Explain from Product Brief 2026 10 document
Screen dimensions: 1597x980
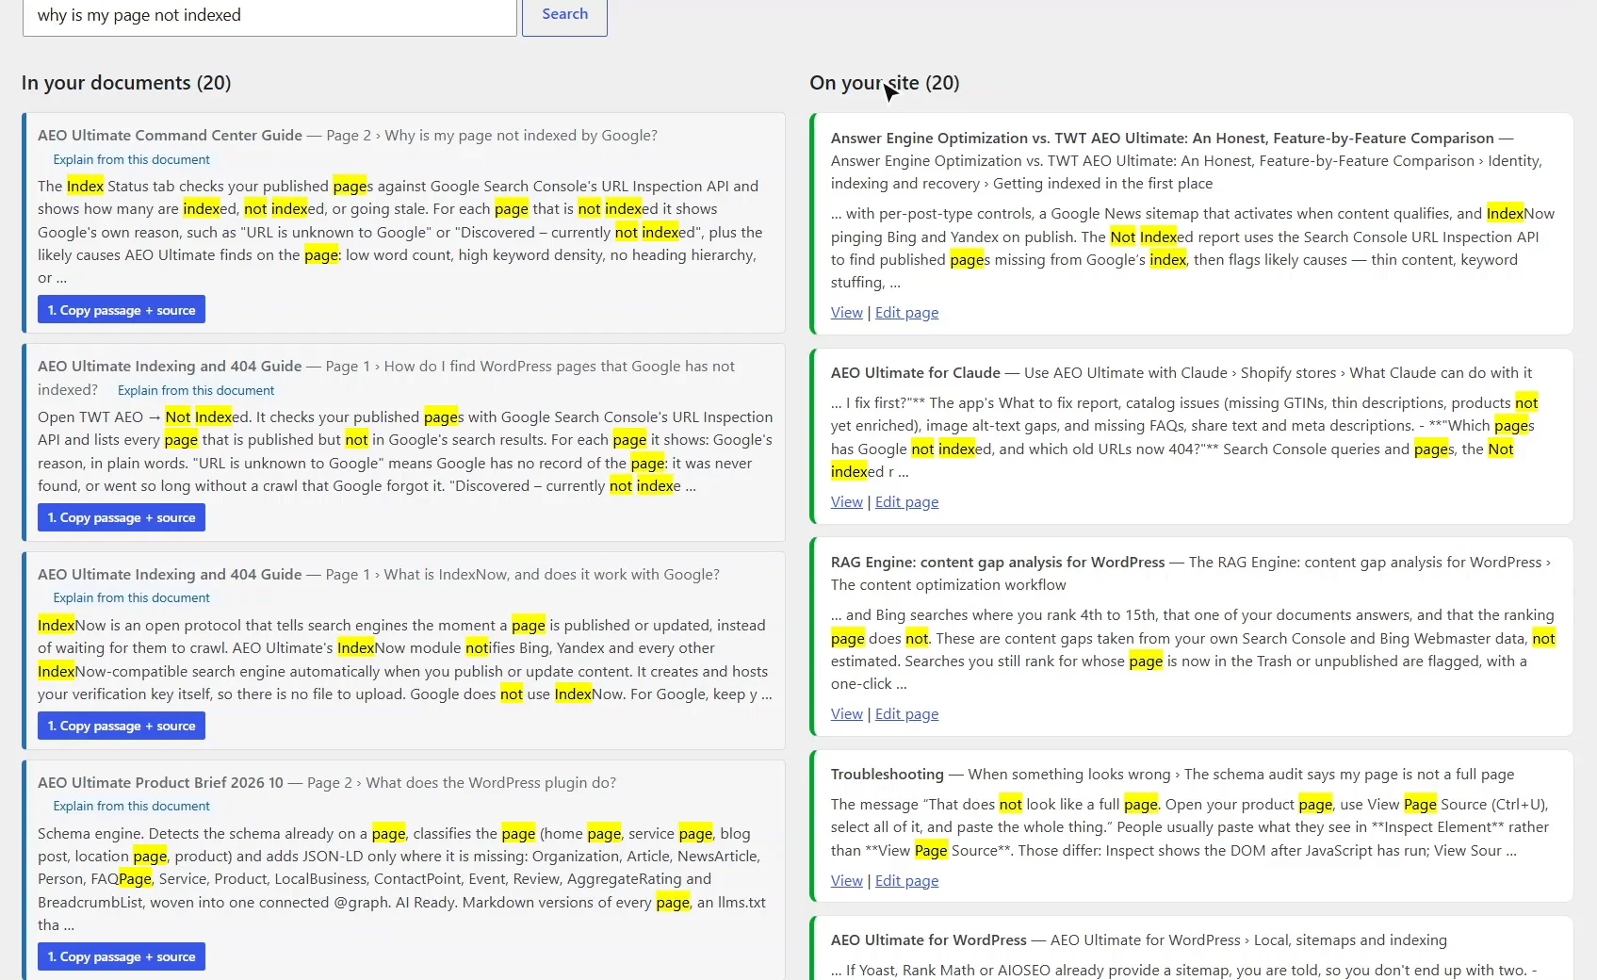131,807
